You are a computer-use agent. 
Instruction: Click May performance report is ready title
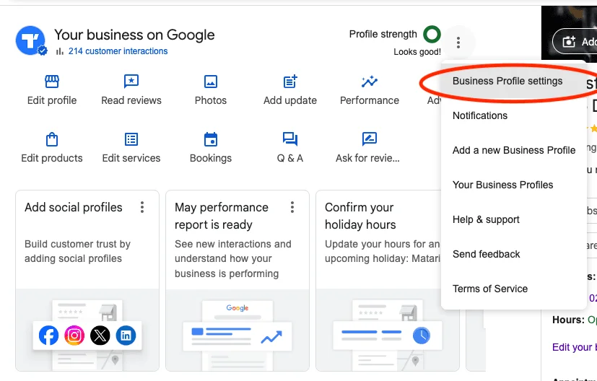222,216
